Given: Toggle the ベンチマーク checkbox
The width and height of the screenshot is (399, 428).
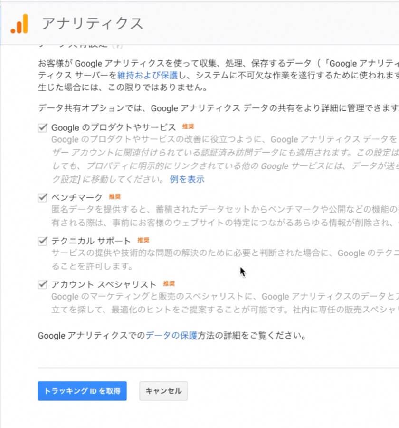Looking at the screenshot, I should pyautogui.click(x=43, y=197).
